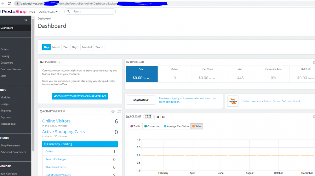The image size is (315, 176).
Task: Select the Visits KPI tile
Action: [x=240, y=74]
